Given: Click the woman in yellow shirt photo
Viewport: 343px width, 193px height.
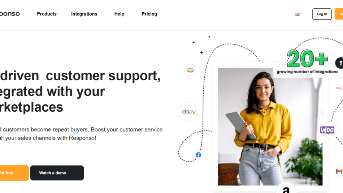Looking at the screenshot, I should [x=270, y=126].
